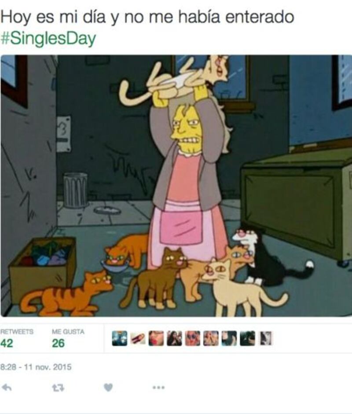The width and height of the screenshot is (352, 414).
Task: Open the 8:28 - 11 nov. 2015 timestamp
Action: [x=36, y=367]
